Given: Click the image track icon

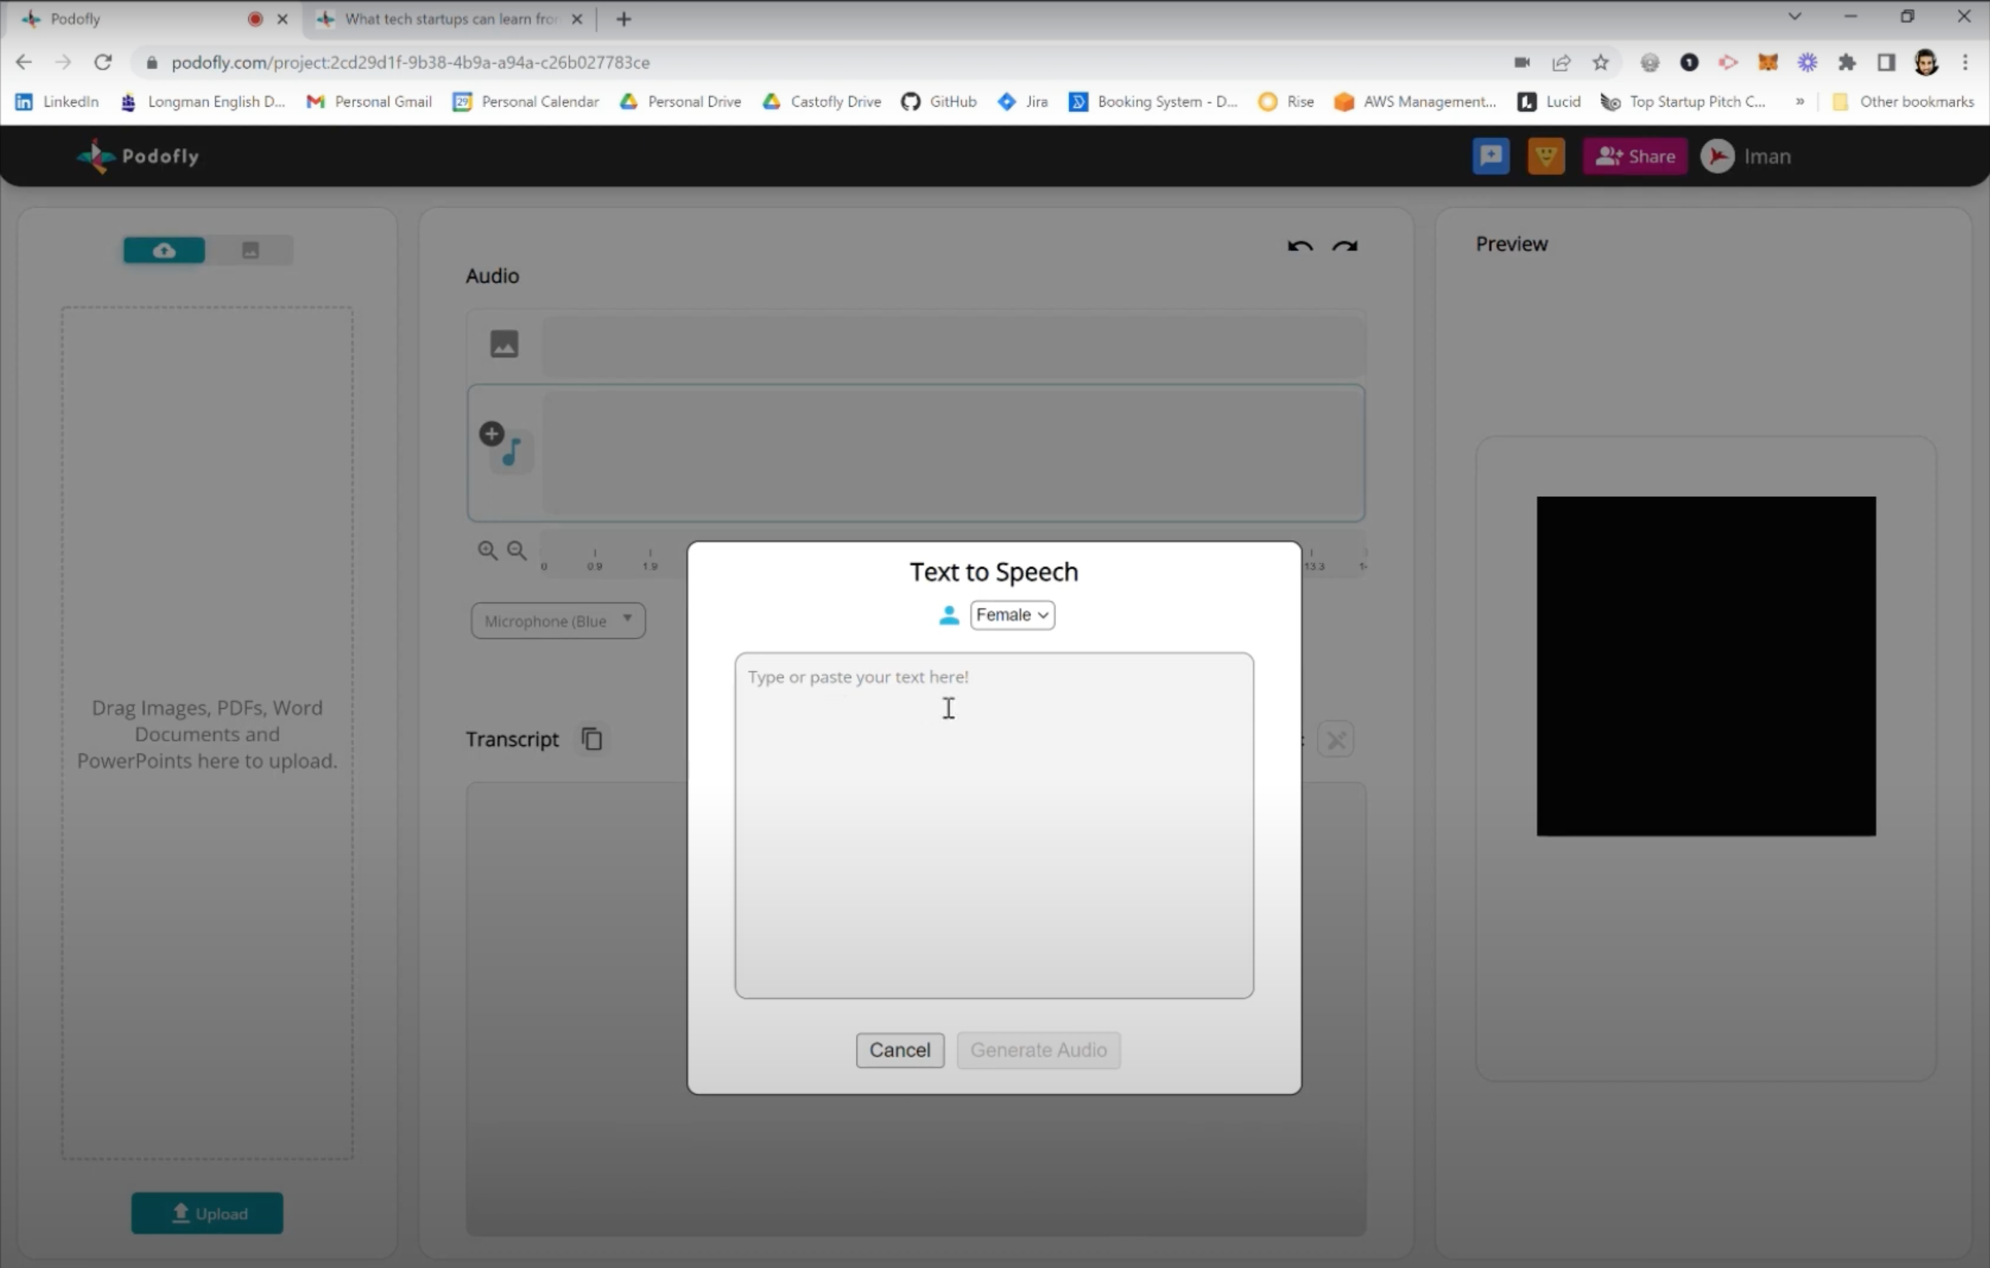Looking at the screenshot, I should [504, 343].
